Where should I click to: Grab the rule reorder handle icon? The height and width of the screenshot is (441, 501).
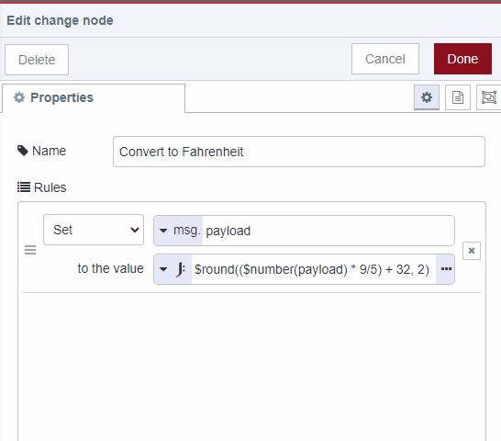30,250
